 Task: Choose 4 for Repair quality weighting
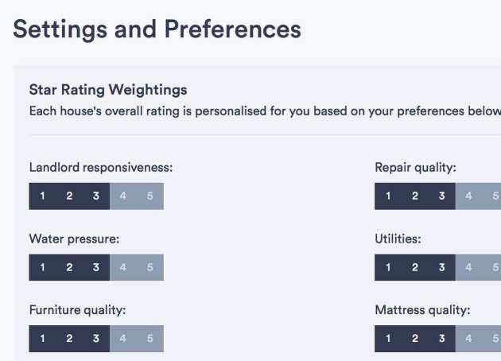(469, 196)
